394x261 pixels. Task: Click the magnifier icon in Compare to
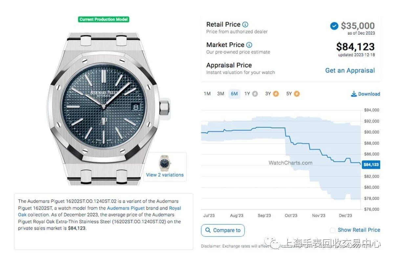[x=208, y=230]
